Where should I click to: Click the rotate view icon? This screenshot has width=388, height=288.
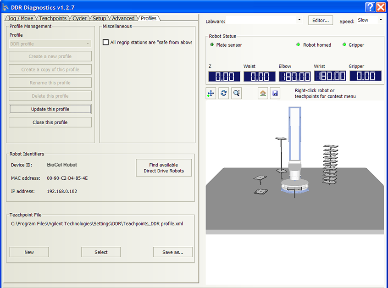coord(223,93)
